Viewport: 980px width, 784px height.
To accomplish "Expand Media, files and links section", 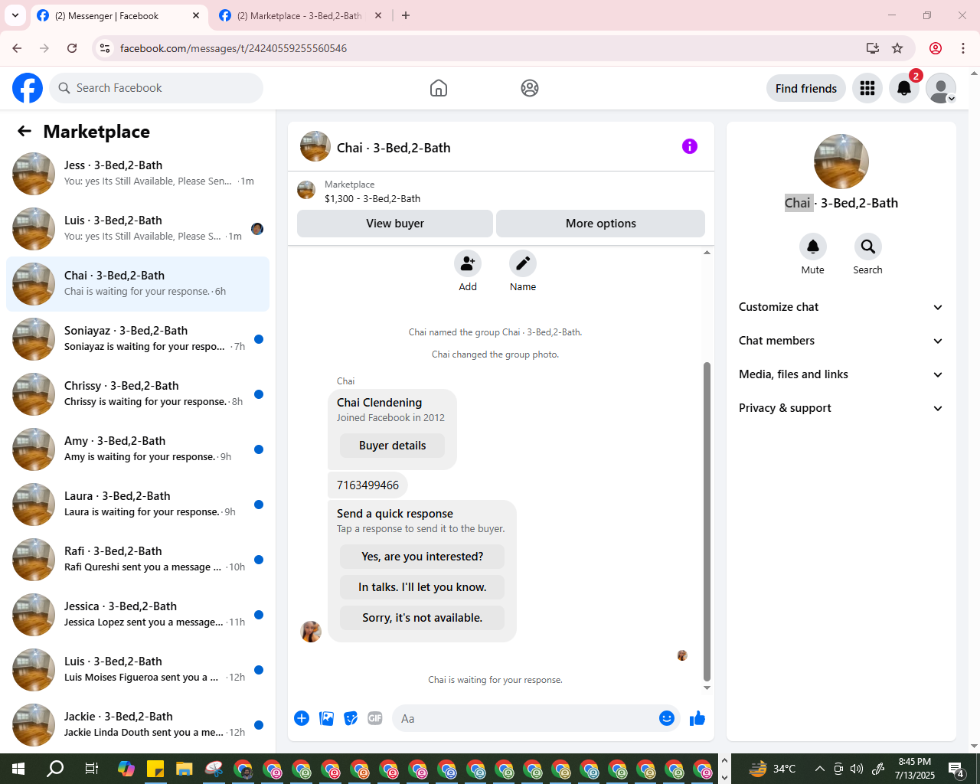I will point(841,374).
